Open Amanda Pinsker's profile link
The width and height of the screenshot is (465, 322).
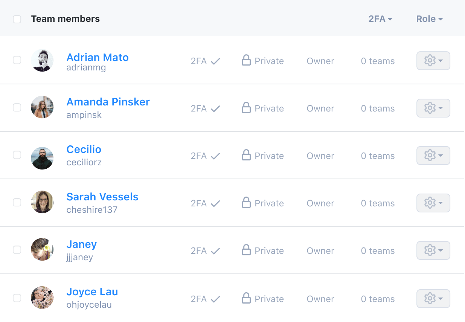pyautogui.click(x=108, y=102)
